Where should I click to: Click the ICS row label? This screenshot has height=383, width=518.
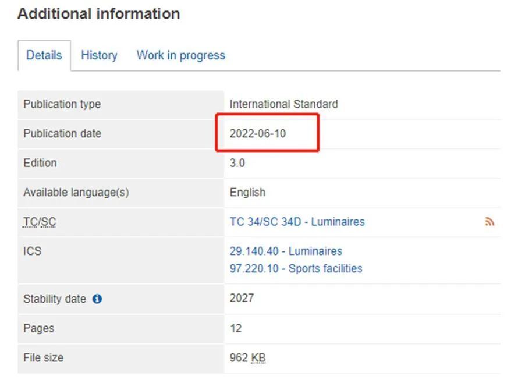[x=32, y=251]
